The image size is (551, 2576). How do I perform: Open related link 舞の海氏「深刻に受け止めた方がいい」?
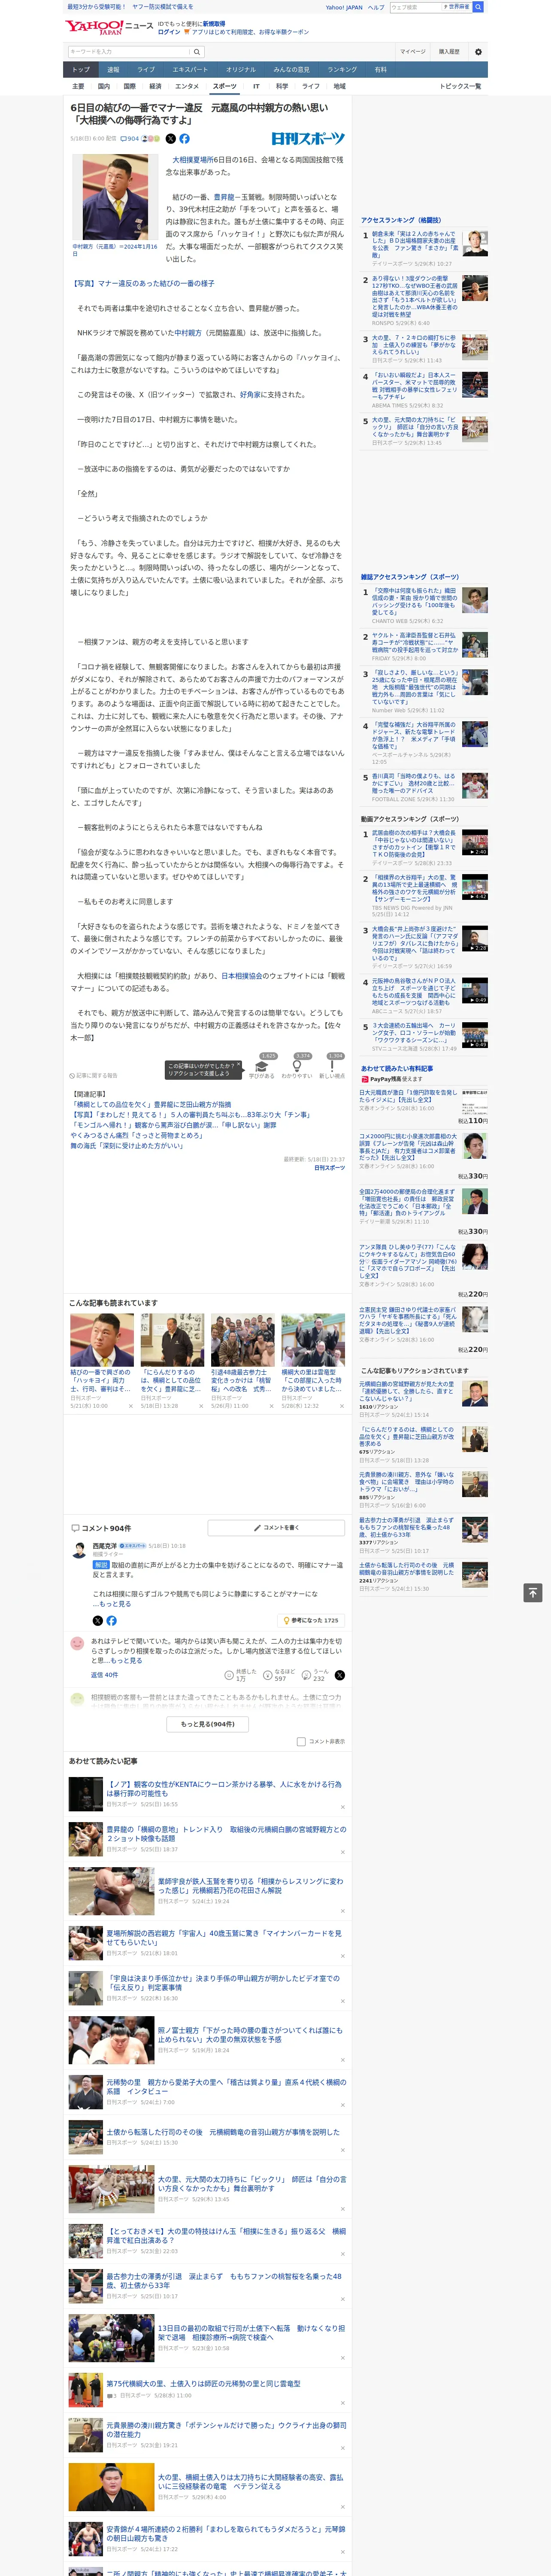click(x=127, y=1146)
